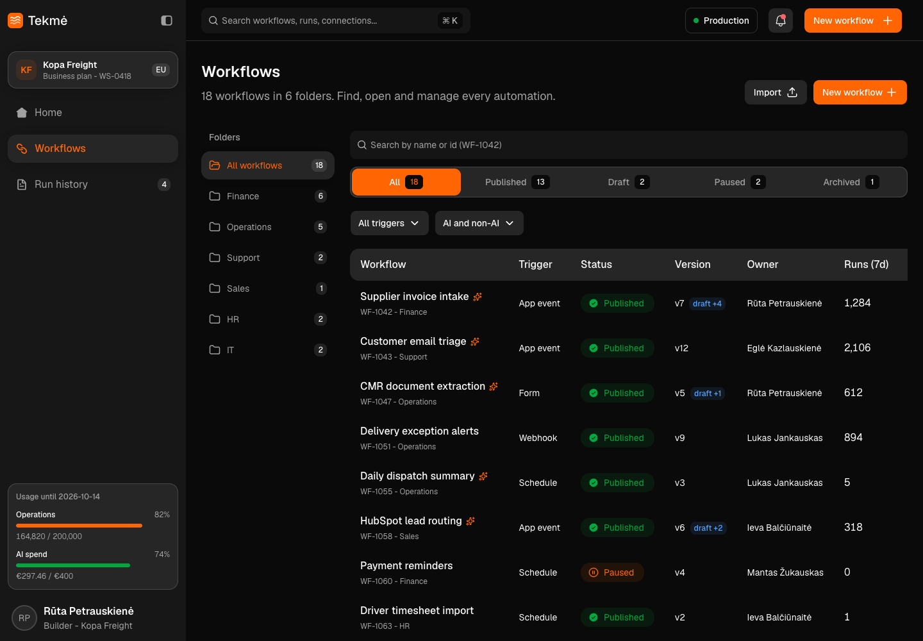This screenshot has height=641, width=923.
Task: Switch to the Draft tab
Action: point(629,182)
